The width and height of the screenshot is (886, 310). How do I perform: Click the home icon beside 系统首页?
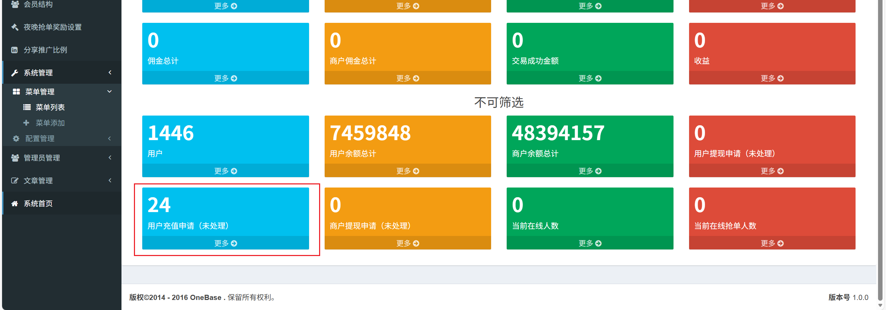(15, 203)
